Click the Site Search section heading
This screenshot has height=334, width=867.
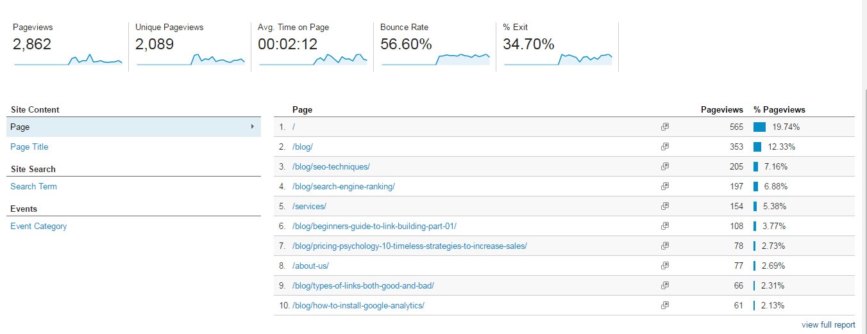(33, 169)
